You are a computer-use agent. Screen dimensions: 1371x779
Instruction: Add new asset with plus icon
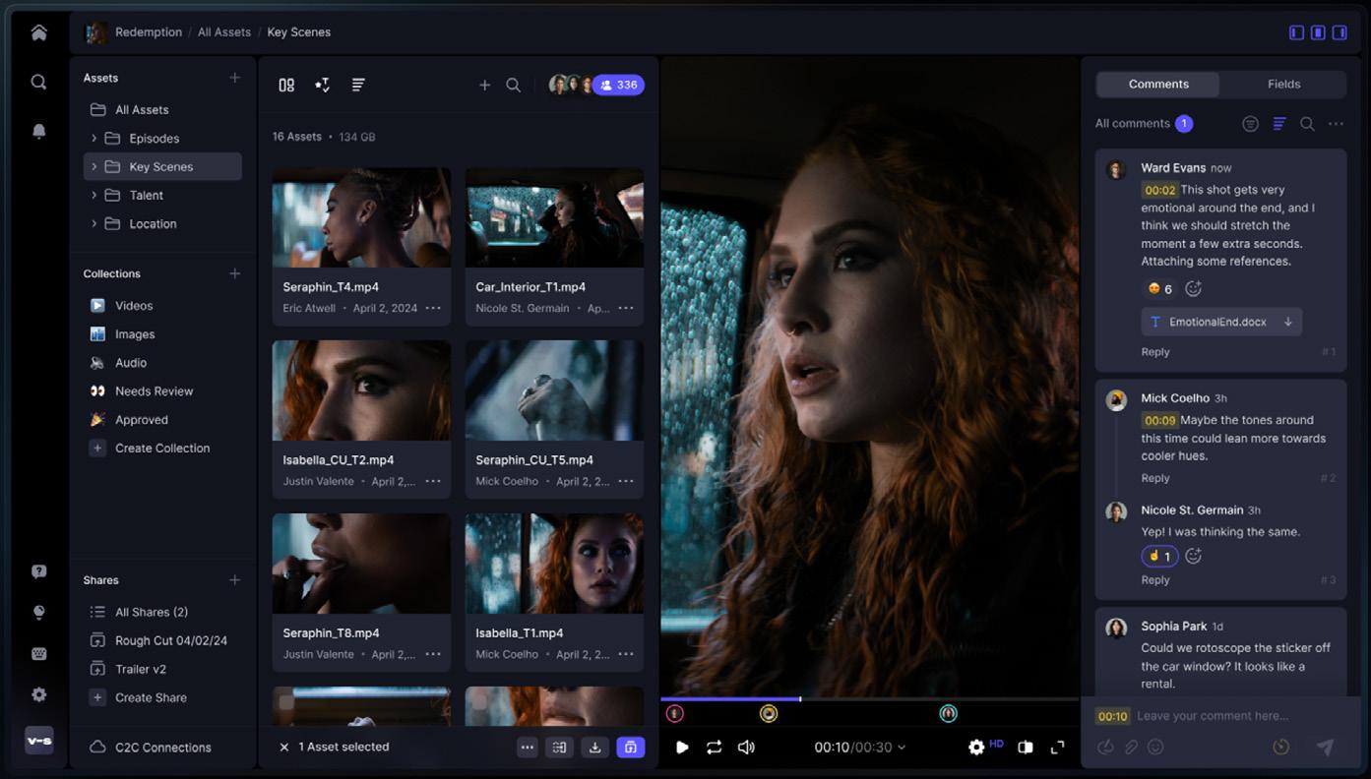[484, 86]
